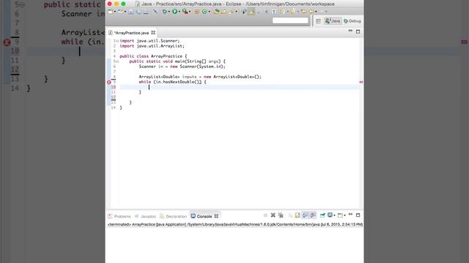Click the green Run button
The width and height of the screenshot is (469, 263).
click(174, 12)
